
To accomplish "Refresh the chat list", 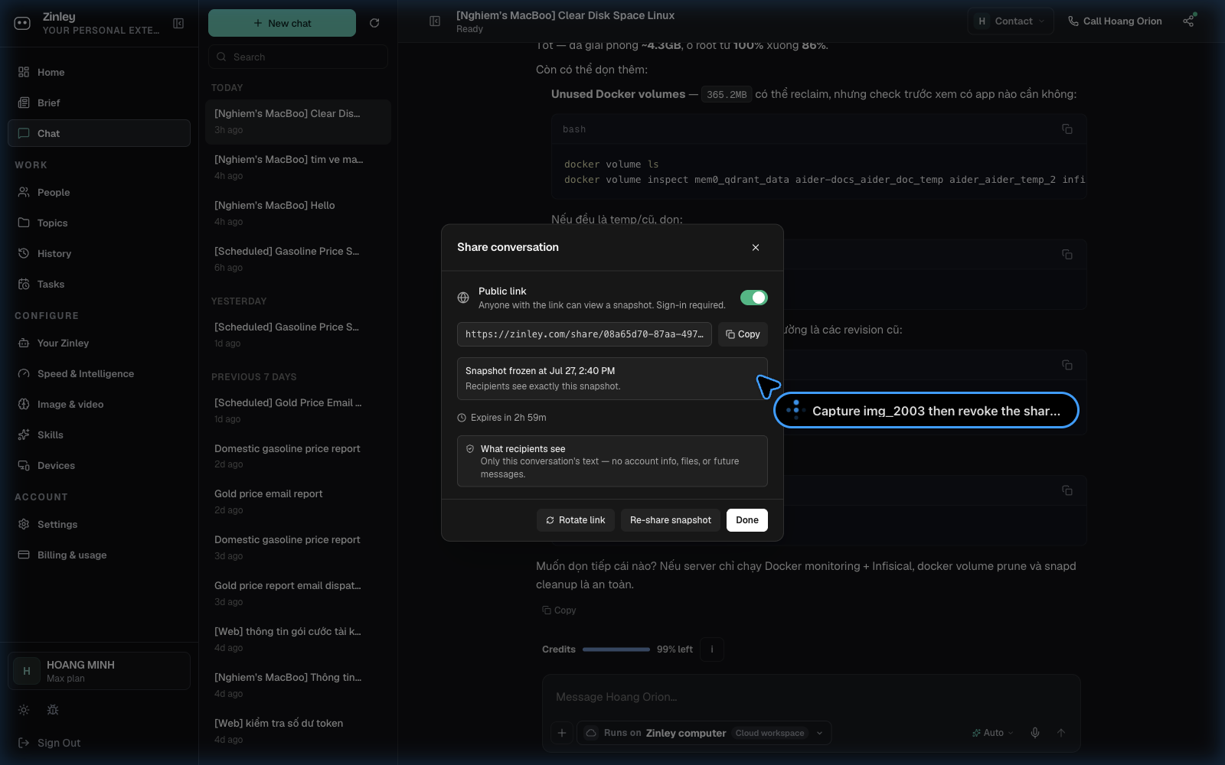I will [x=374, y=23].
